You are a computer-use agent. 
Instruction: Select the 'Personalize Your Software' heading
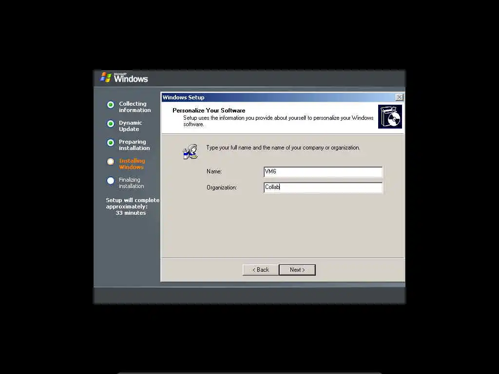tap(209, 111)
